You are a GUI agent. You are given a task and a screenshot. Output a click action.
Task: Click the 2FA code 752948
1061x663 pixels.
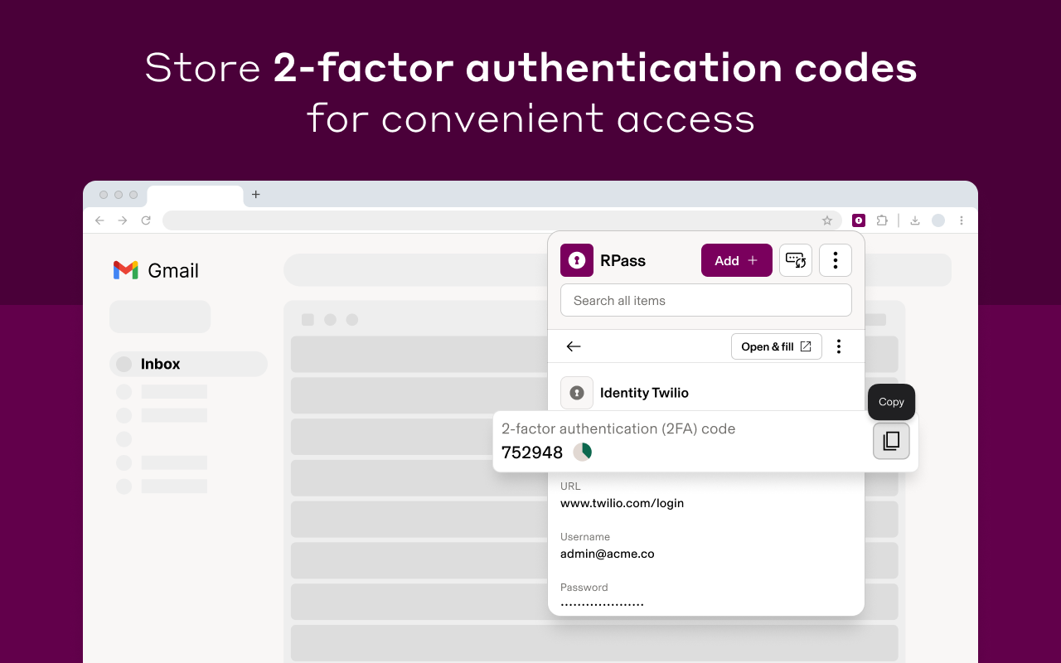click(x=532, y=452)
